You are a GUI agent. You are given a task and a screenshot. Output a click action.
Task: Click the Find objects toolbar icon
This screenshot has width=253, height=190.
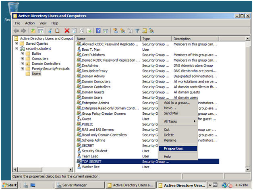coord(145,31)
